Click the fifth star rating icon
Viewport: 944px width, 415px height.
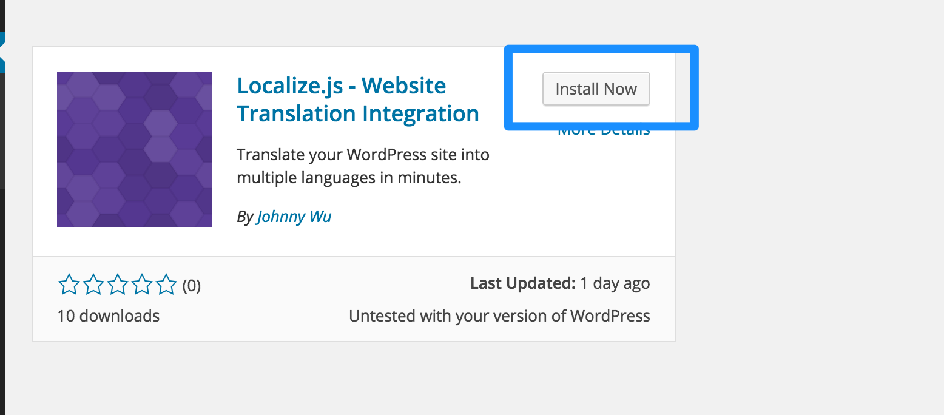click(x=166, y=284)
